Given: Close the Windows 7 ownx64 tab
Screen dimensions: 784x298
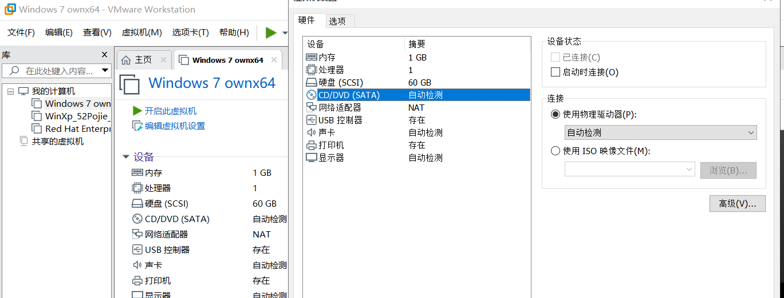Looking at the screenshot, I should pyautogui.click(x=274, y=60).
